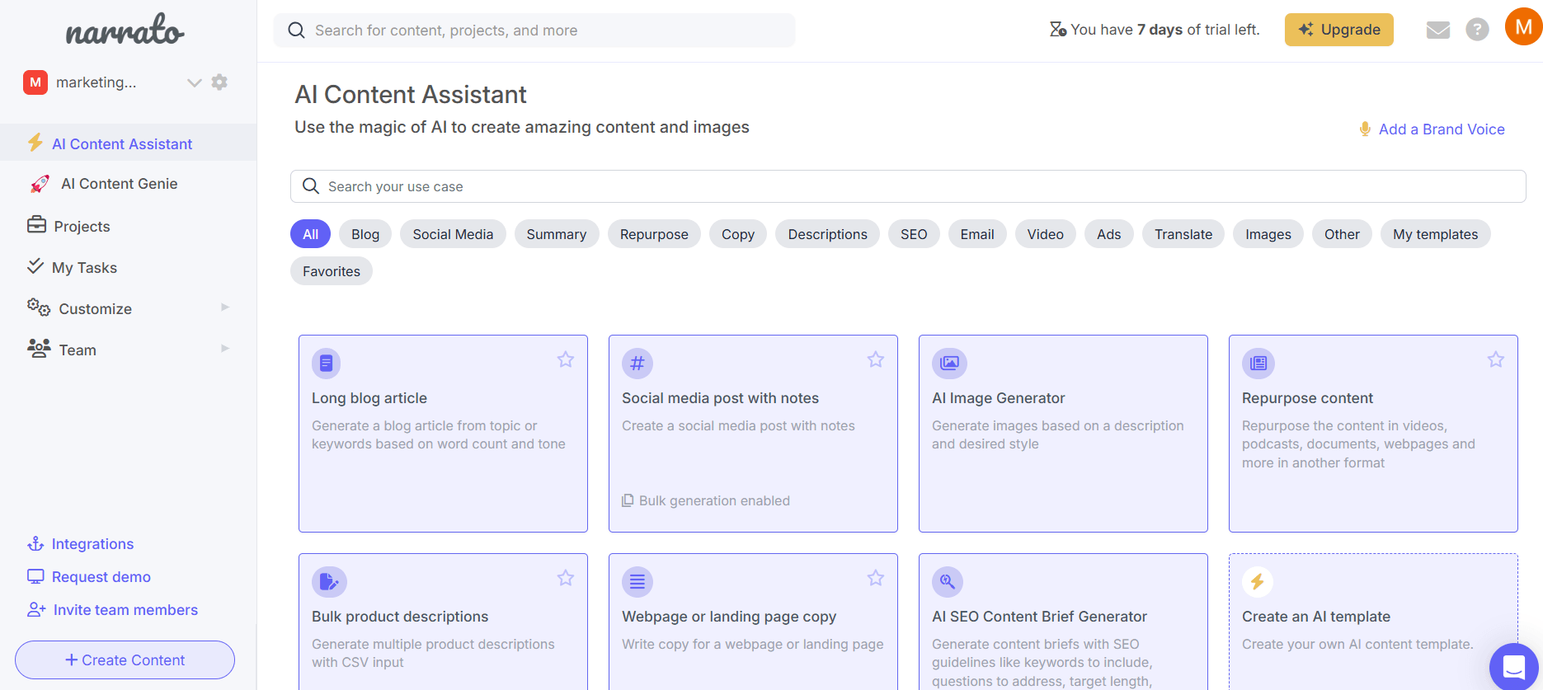Click the Repurpose content newspaper icon
The image size is (1543, 690).
tap(1258, 363)
